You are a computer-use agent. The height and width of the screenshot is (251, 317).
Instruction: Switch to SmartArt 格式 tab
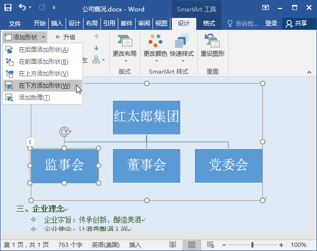[x=209, y=23]
